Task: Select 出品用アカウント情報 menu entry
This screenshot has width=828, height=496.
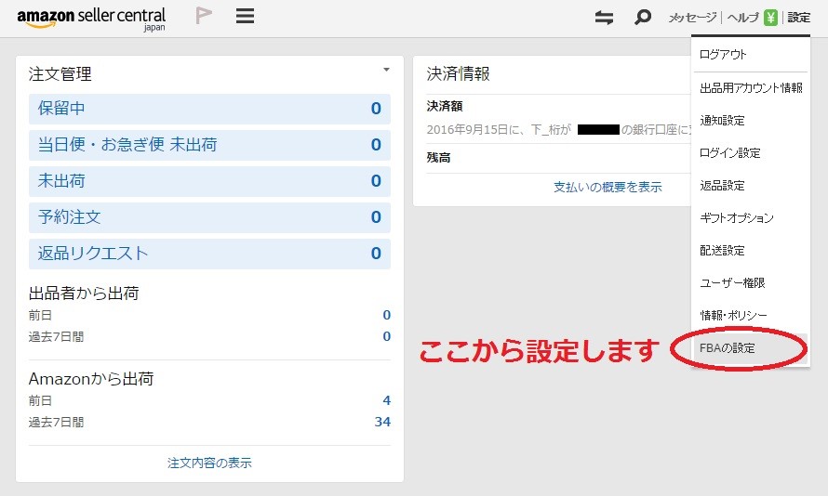Action: tap(751, 87)
